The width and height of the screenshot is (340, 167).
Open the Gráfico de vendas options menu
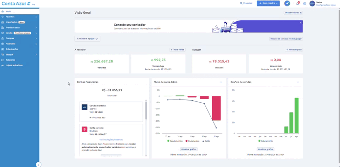[298, 82]
